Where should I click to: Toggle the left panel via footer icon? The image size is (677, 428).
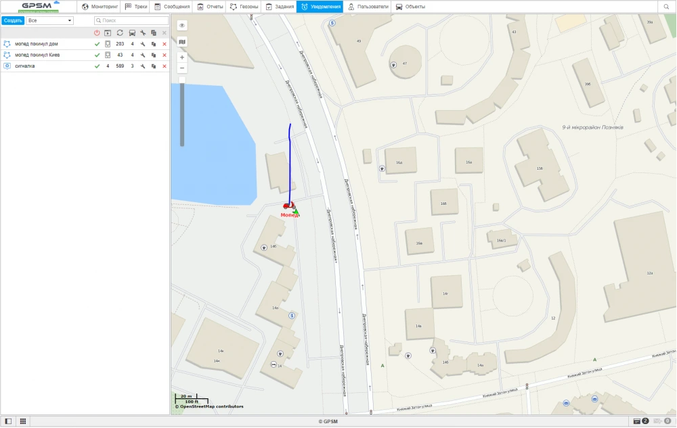pos(8,421)
